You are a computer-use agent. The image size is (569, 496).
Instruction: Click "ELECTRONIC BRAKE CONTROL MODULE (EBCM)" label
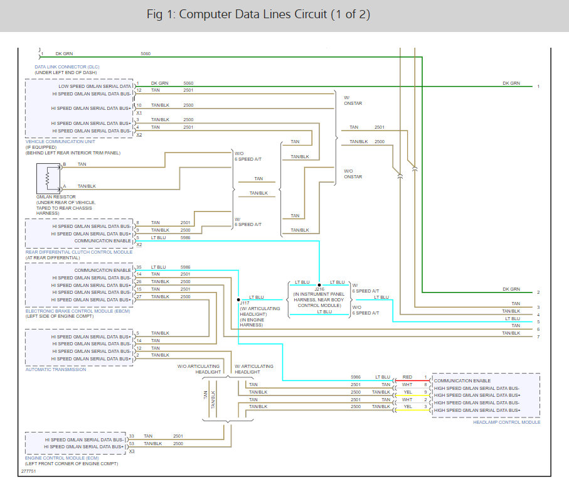(x=78, y=311)
